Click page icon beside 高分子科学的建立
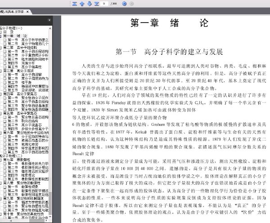This screenshot has height=223, width=270. coord(5,40)
